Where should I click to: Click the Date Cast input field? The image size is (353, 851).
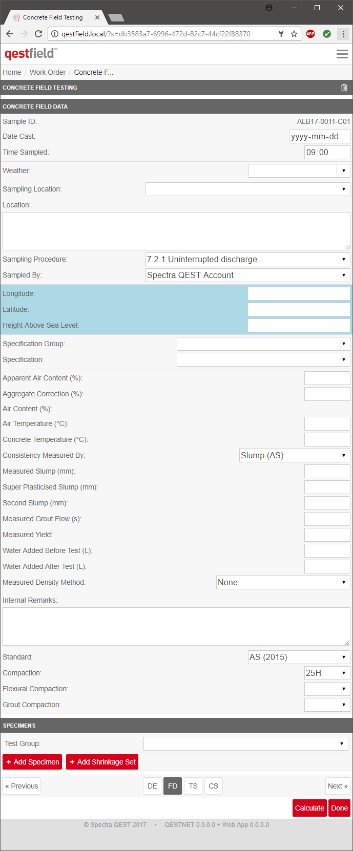pyautogui.click(x=319, y=136)
